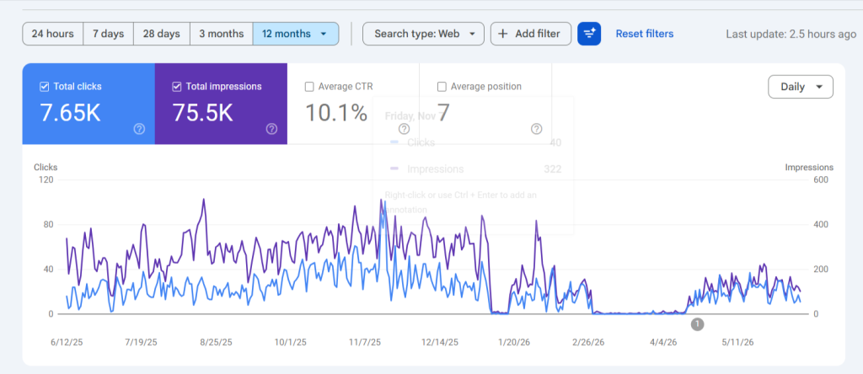Open help icon on Average CTR card
Screen dimensions: 863x374
tap(404, 129)
